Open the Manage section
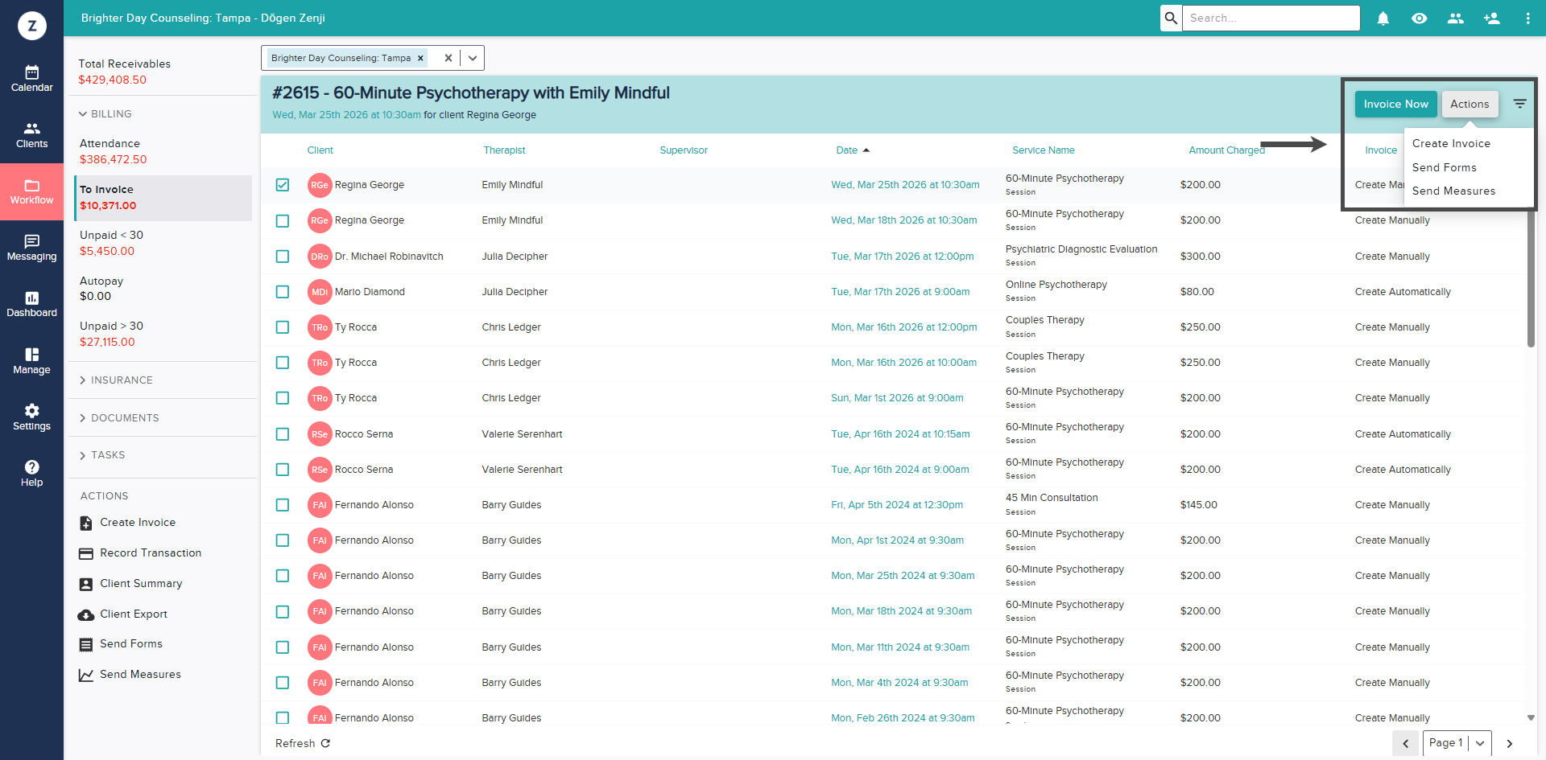The height and width of the screenshot is (760, 1546). pyautogui.click(x=31, y=361)
